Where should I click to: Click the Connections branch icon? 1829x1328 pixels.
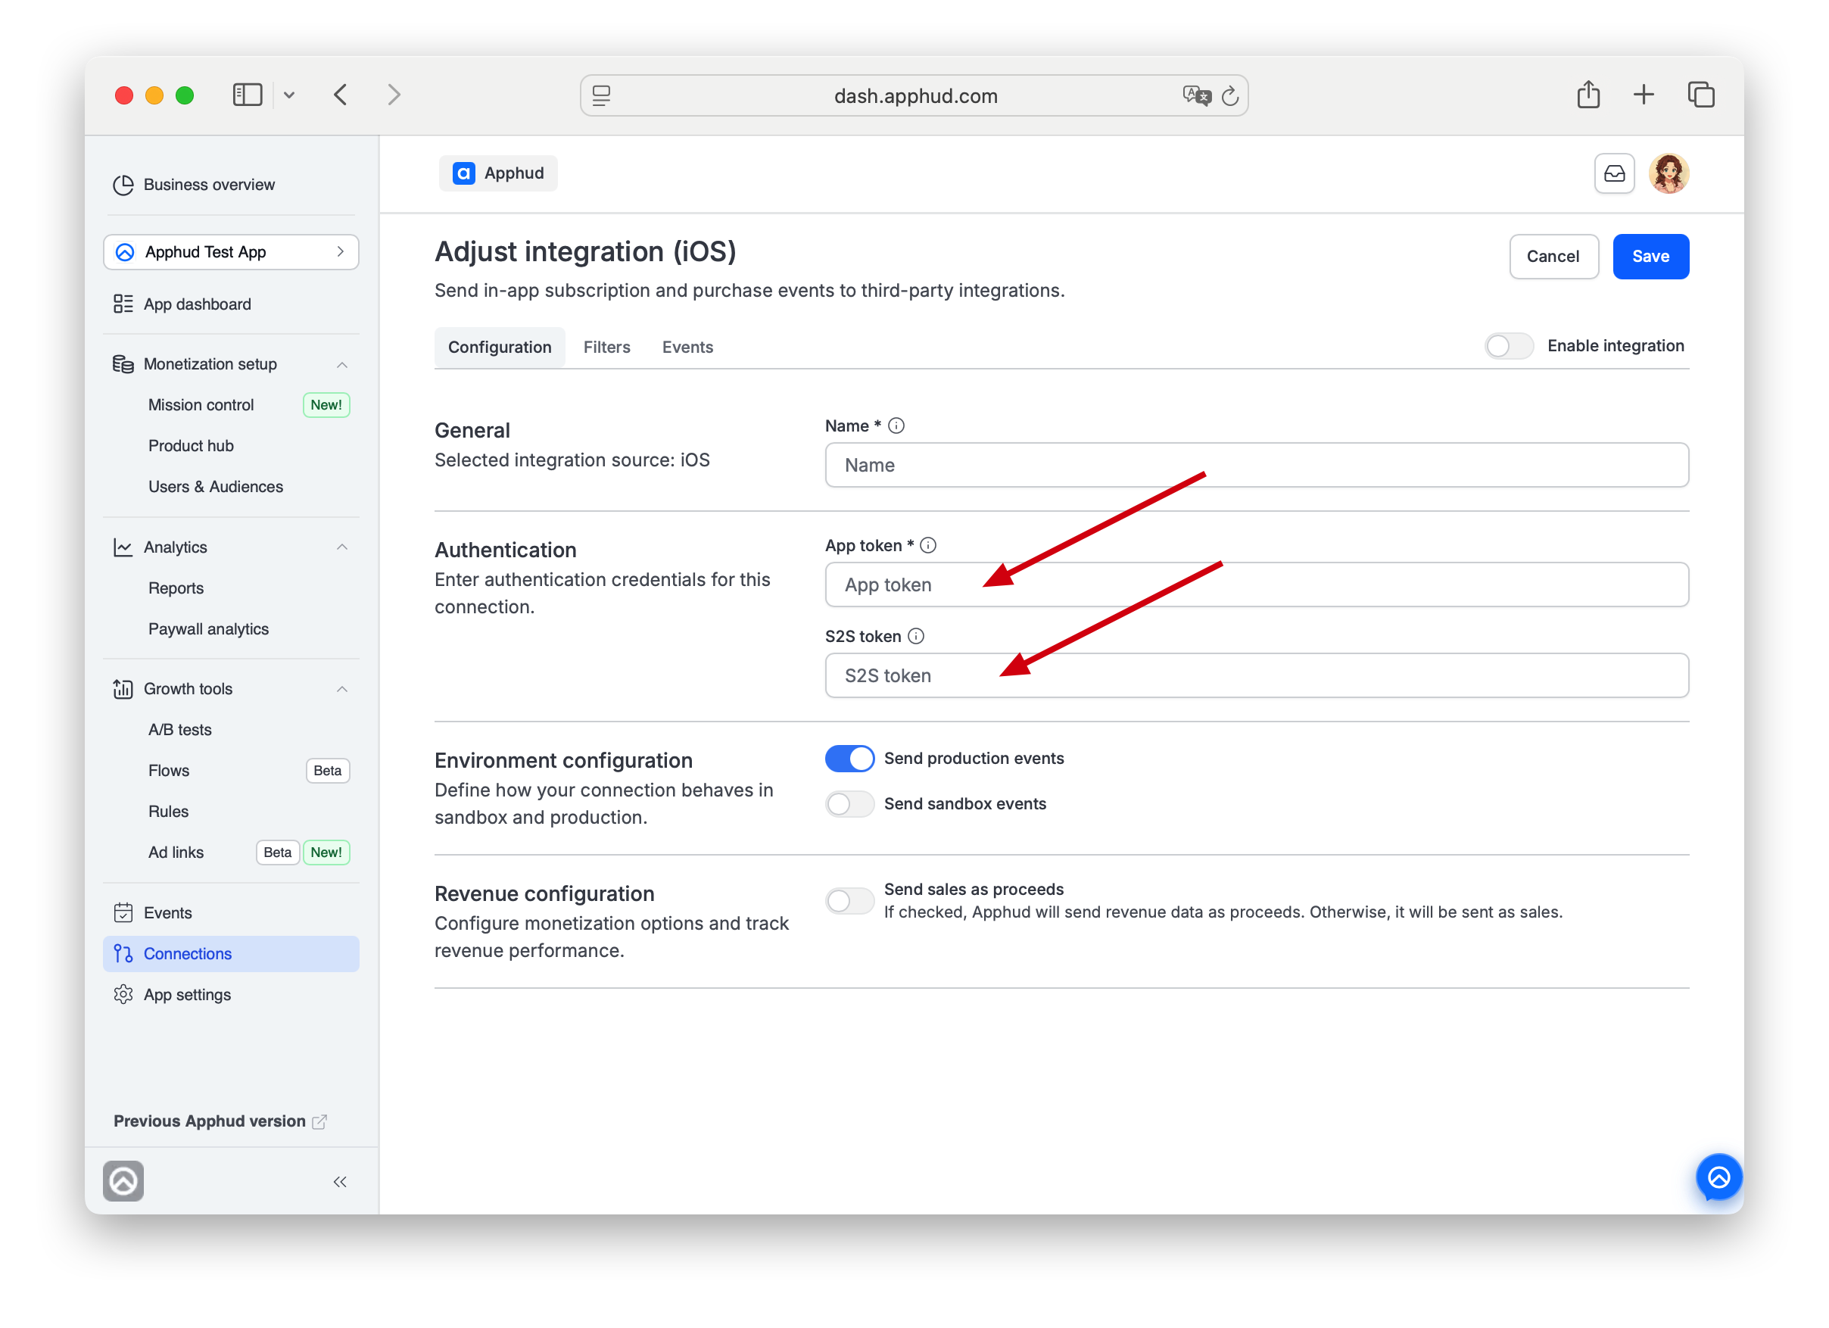pyautogui.click(x=123, y=954)
